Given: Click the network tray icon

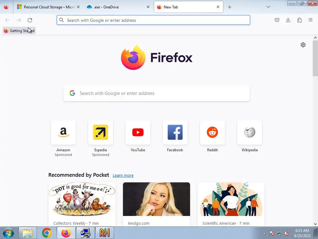Looking at the screenshot, I should 279,233.
